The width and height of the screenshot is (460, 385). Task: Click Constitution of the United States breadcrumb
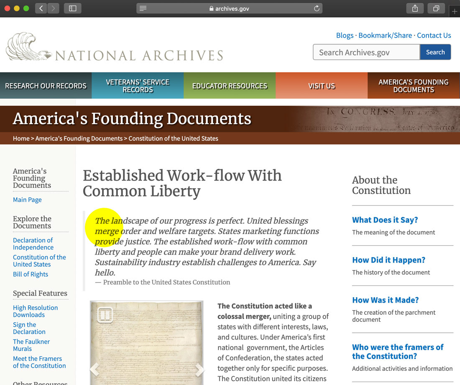coord(174,138)
